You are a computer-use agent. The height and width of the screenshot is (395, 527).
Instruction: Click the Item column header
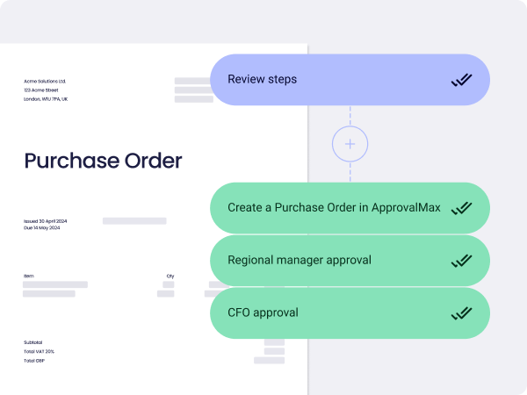[29, 276]
